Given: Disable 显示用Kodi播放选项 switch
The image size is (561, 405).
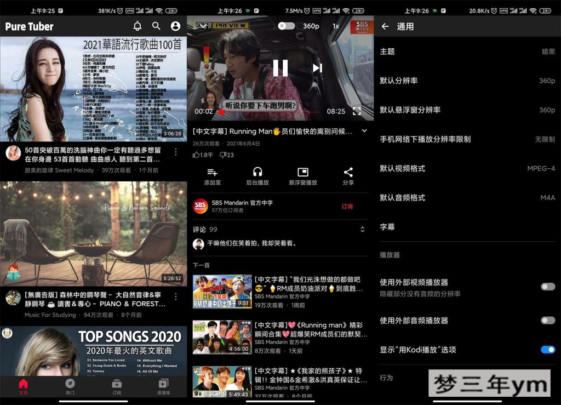Looking at the screenshot, I should (548, 350).
